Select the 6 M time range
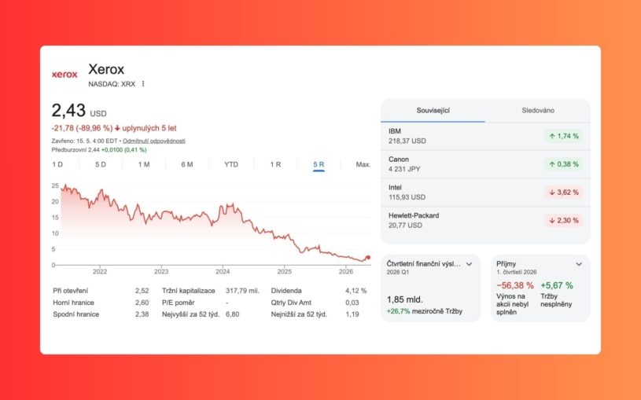The height and width of the screenshot is (400, 641). (187, 164)
